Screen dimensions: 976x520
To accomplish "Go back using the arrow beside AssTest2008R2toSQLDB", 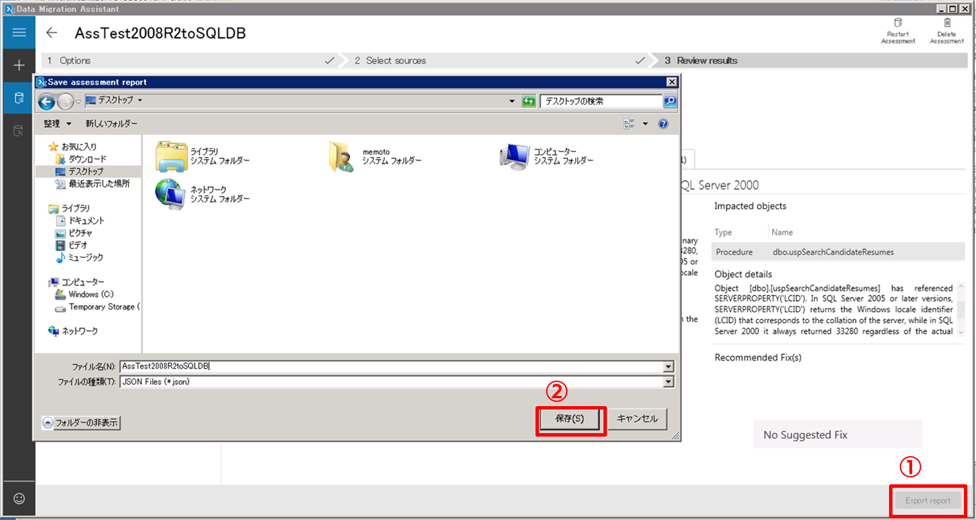I will click(52, 33).
